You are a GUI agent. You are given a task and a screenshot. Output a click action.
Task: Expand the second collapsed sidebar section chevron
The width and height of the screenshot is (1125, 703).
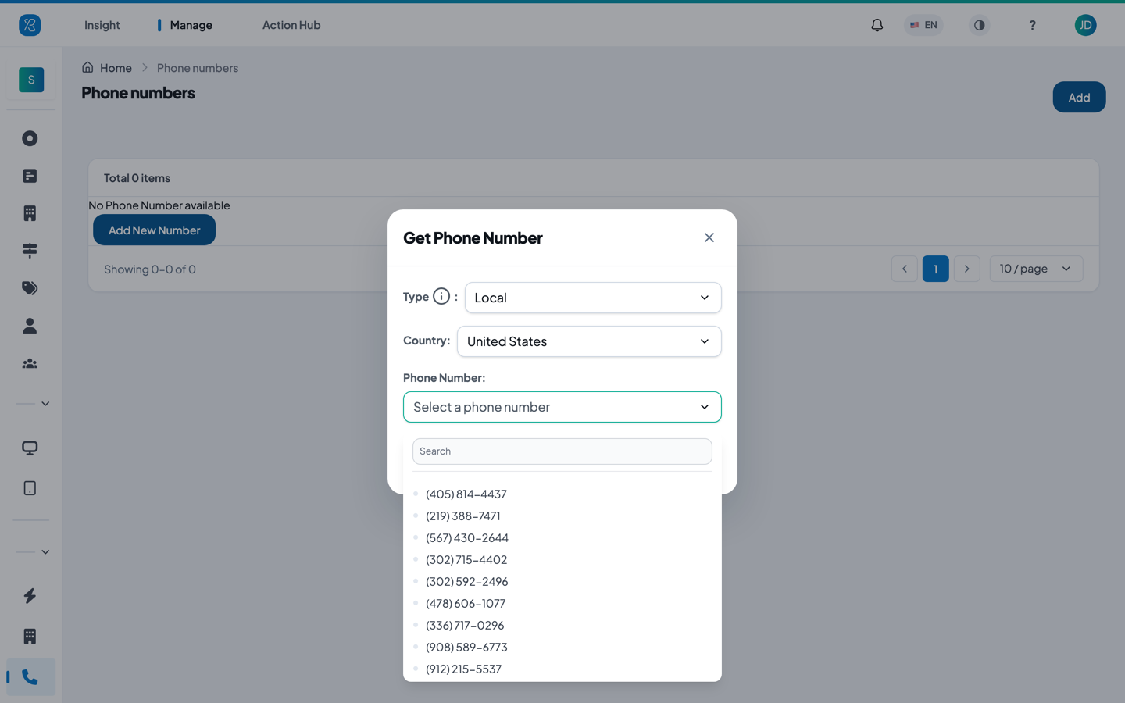pos(45,552)
